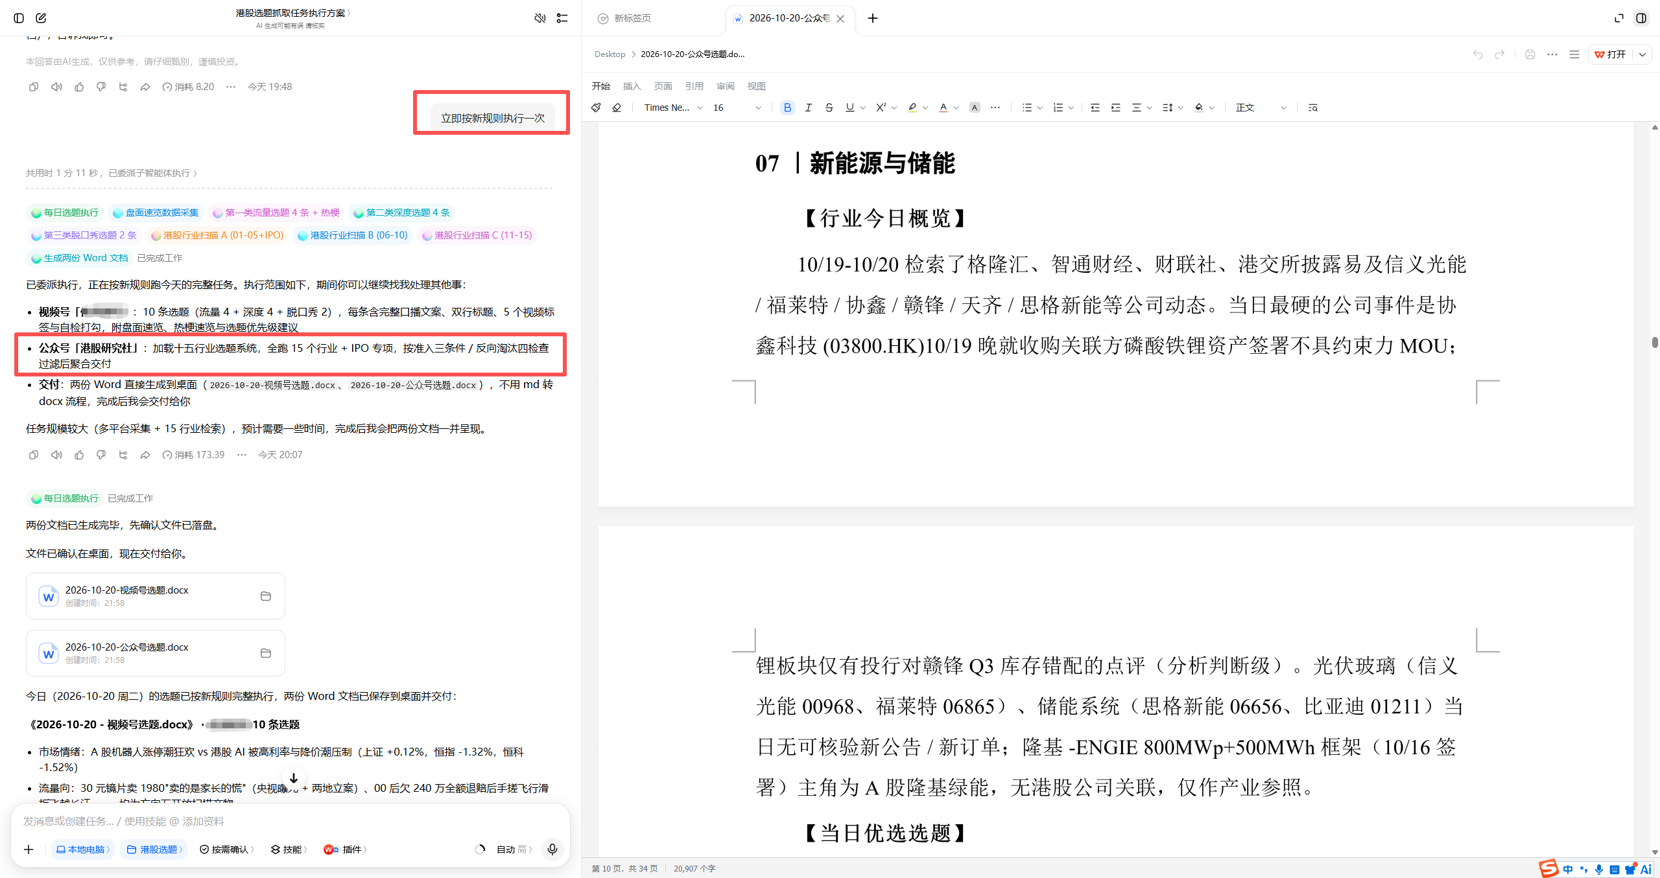Click the paragraph alignment icon
The image size is (1660, 878).
pos(1136,108)
